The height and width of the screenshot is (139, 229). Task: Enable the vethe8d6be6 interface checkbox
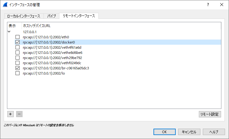[x=18, y=53]
